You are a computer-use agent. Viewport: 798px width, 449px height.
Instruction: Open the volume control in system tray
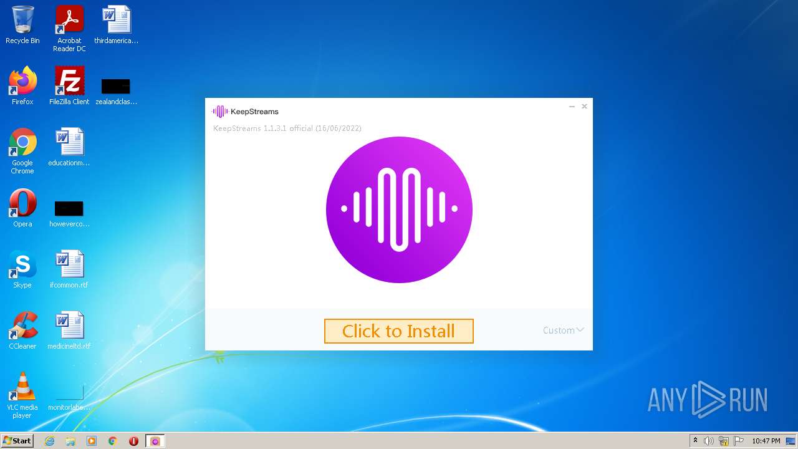709,441
